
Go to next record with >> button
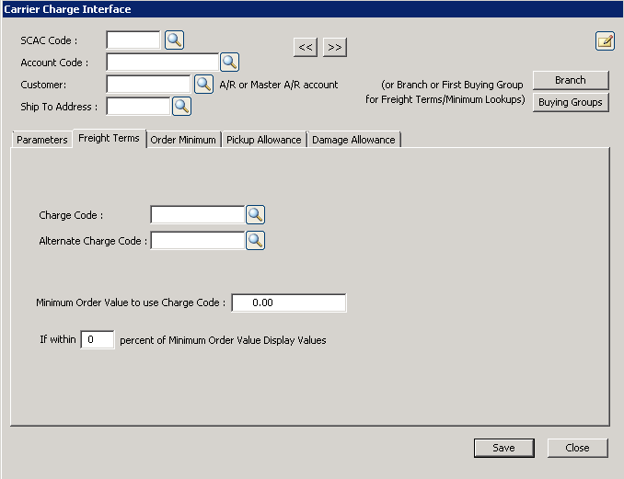335,47
